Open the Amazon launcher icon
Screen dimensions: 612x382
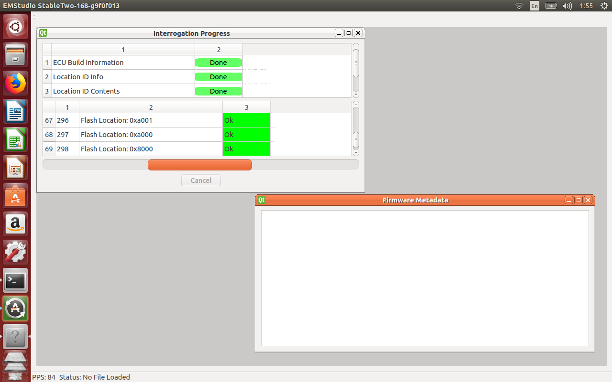click(15, 224)
